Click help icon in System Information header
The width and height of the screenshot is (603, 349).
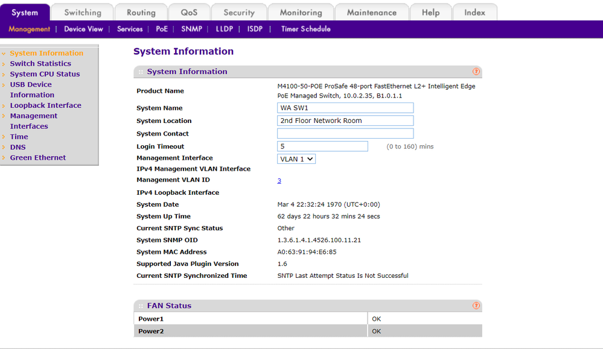coord(476,72)
